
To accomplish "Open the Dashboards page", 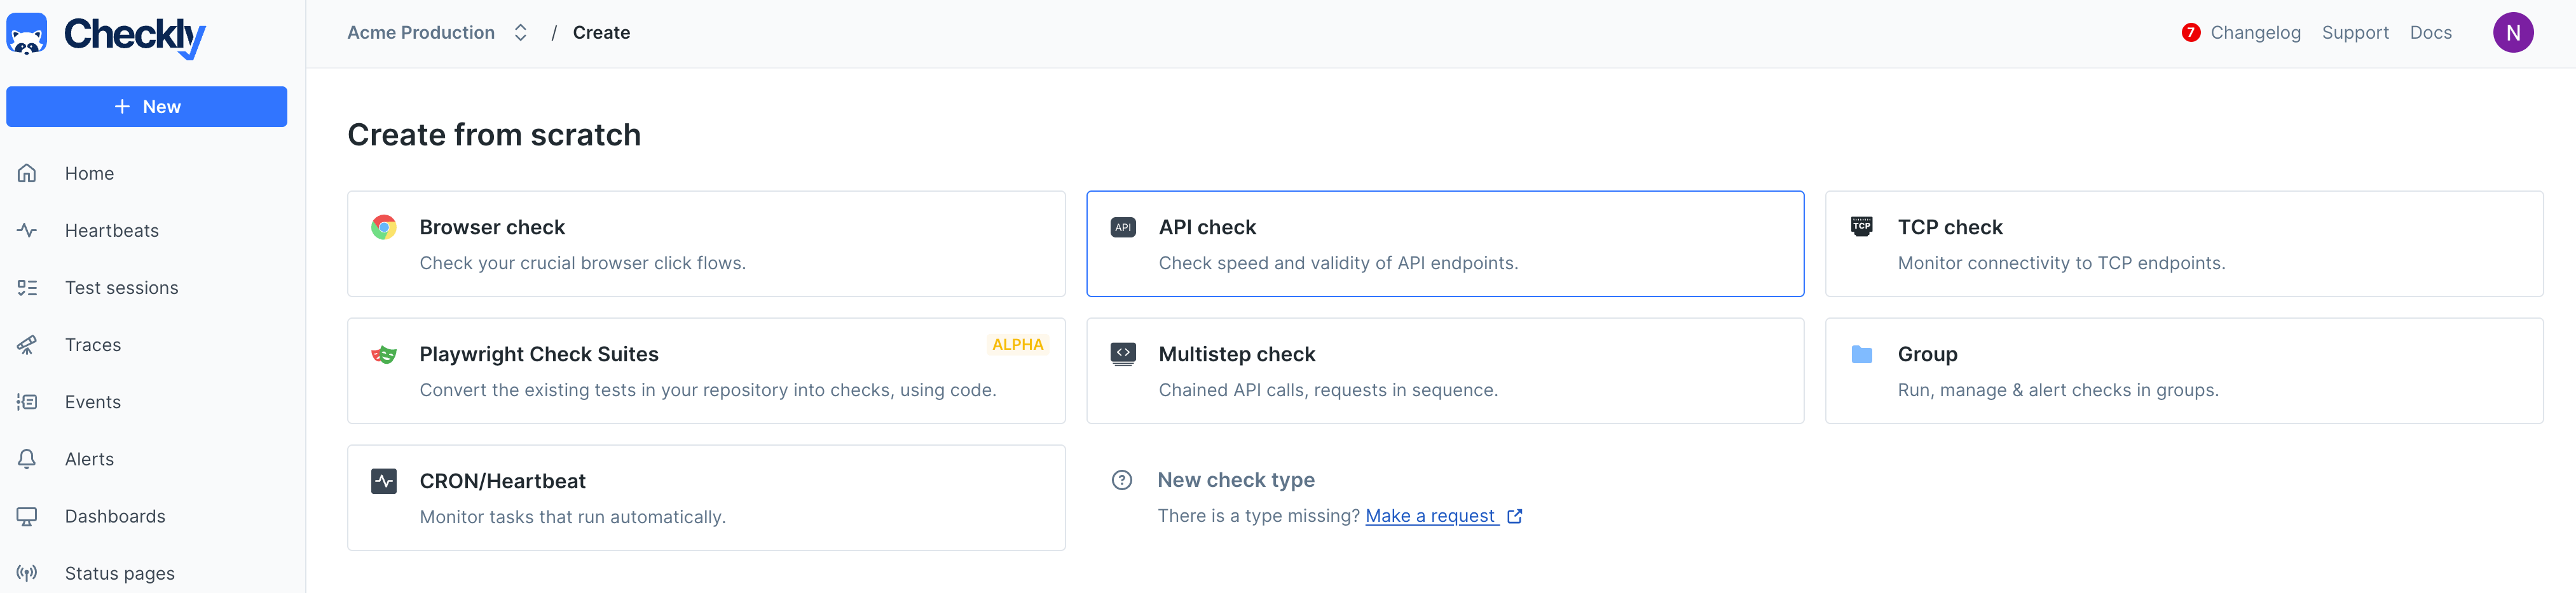I will [115, 516].
